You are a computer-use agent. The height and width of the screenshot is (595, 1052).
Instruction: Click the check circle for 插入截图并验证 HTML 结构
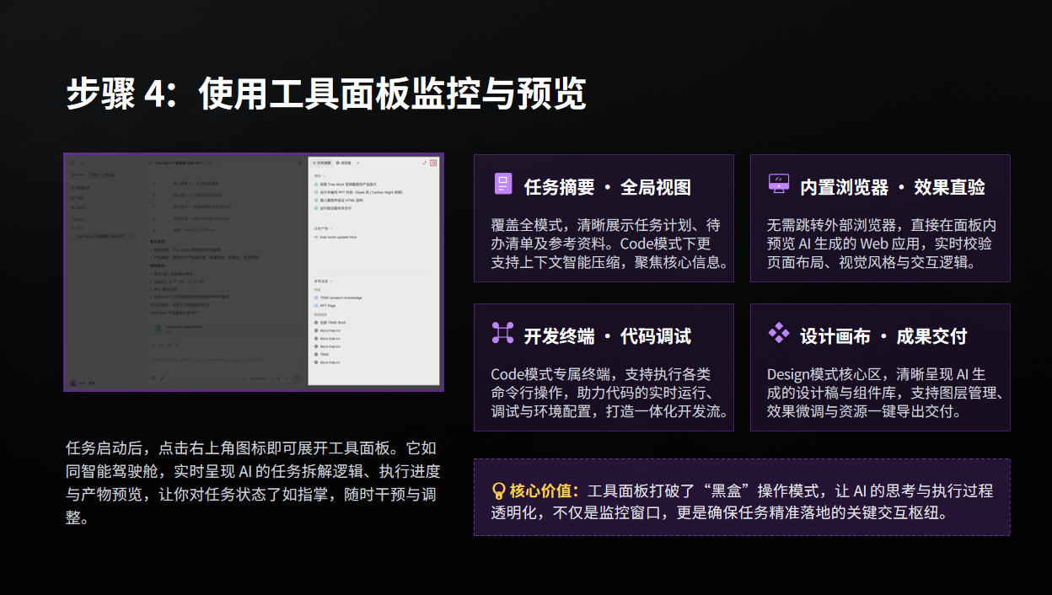click(316, 201)
